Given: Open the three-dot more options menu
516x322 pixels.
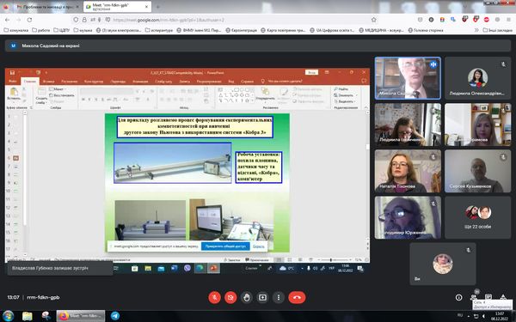Looking at the screenshot, I should [279, 297].
